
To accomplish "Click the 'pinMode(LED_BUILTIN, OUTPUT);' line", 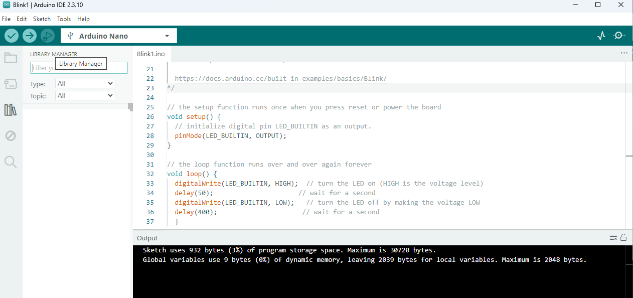I will pyautogui.click(x=231, y=136).
